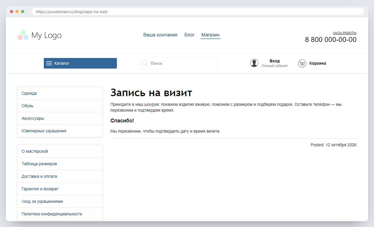Viewport: 374px width, 227px height.
Task: Open Доставка и оплата page link
Action: pyautogui.click(x=60, y=176)
